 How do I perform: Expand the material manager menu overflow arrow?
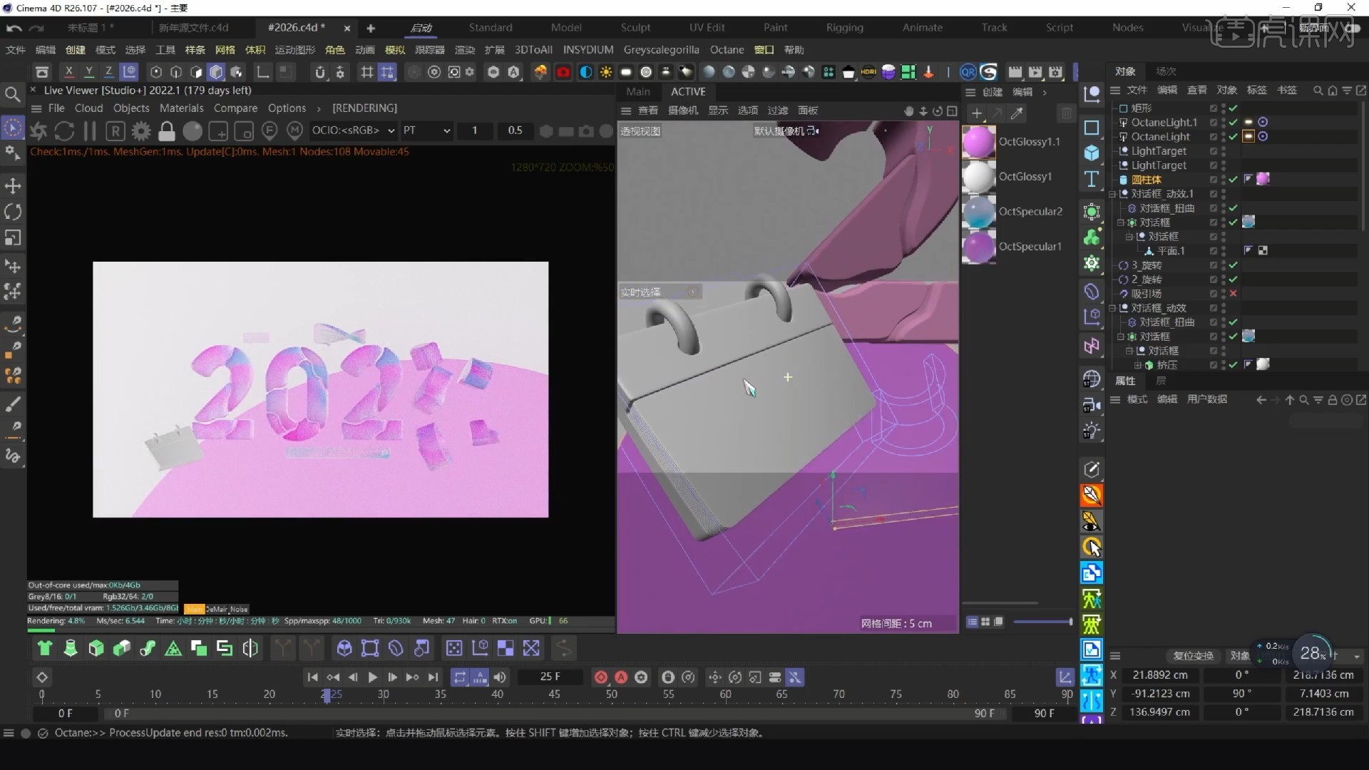[1045, 92]
